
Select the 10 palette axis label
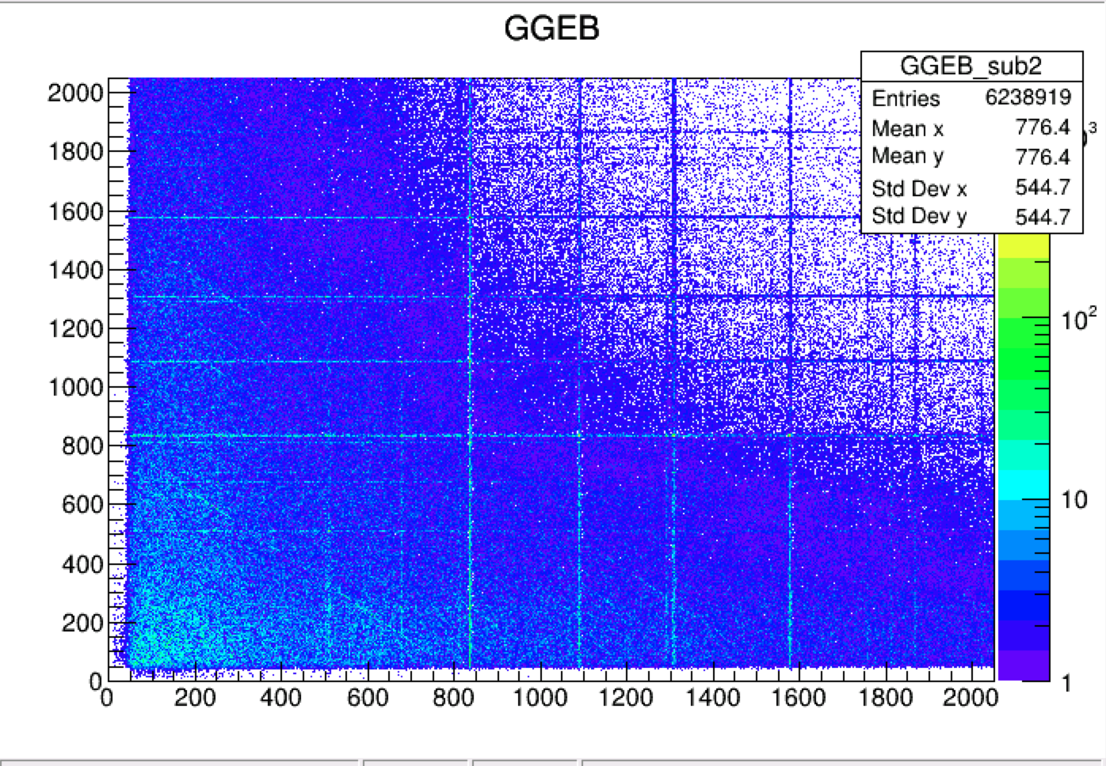1074,500
